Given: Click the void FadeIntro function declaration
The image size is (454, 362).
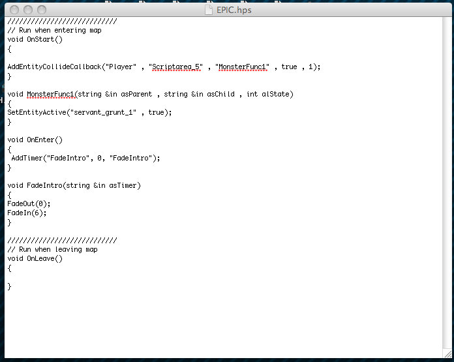Looking at the screenshot, I should [x=74, y=185].
